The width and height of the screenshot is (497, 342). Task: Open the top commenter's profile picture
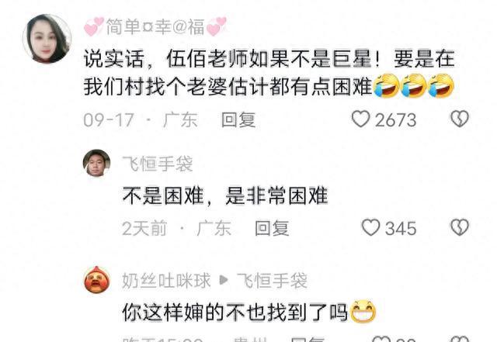point(47,39)
